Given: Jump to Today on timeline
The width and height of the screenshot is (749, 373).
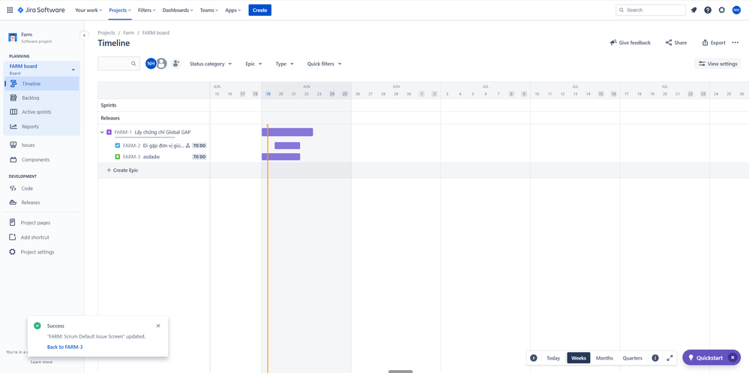Looking at the screenshot, I should point(553,358).
